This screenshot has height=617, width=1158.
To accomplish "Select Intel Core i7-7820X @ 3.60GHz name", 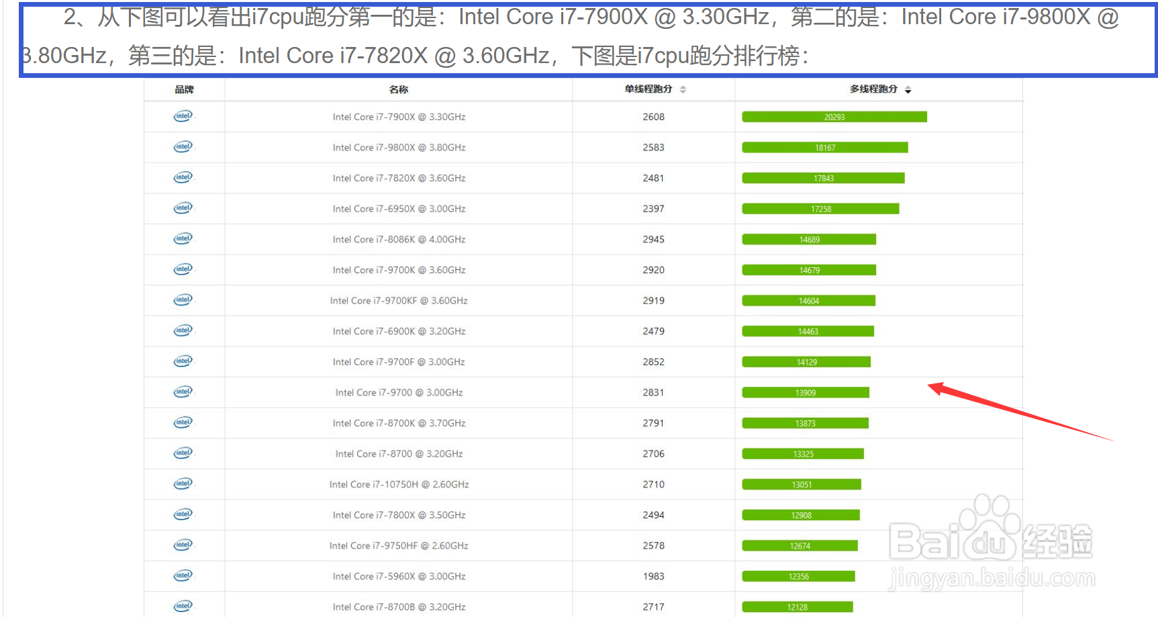I will click(x=399, y=178).
